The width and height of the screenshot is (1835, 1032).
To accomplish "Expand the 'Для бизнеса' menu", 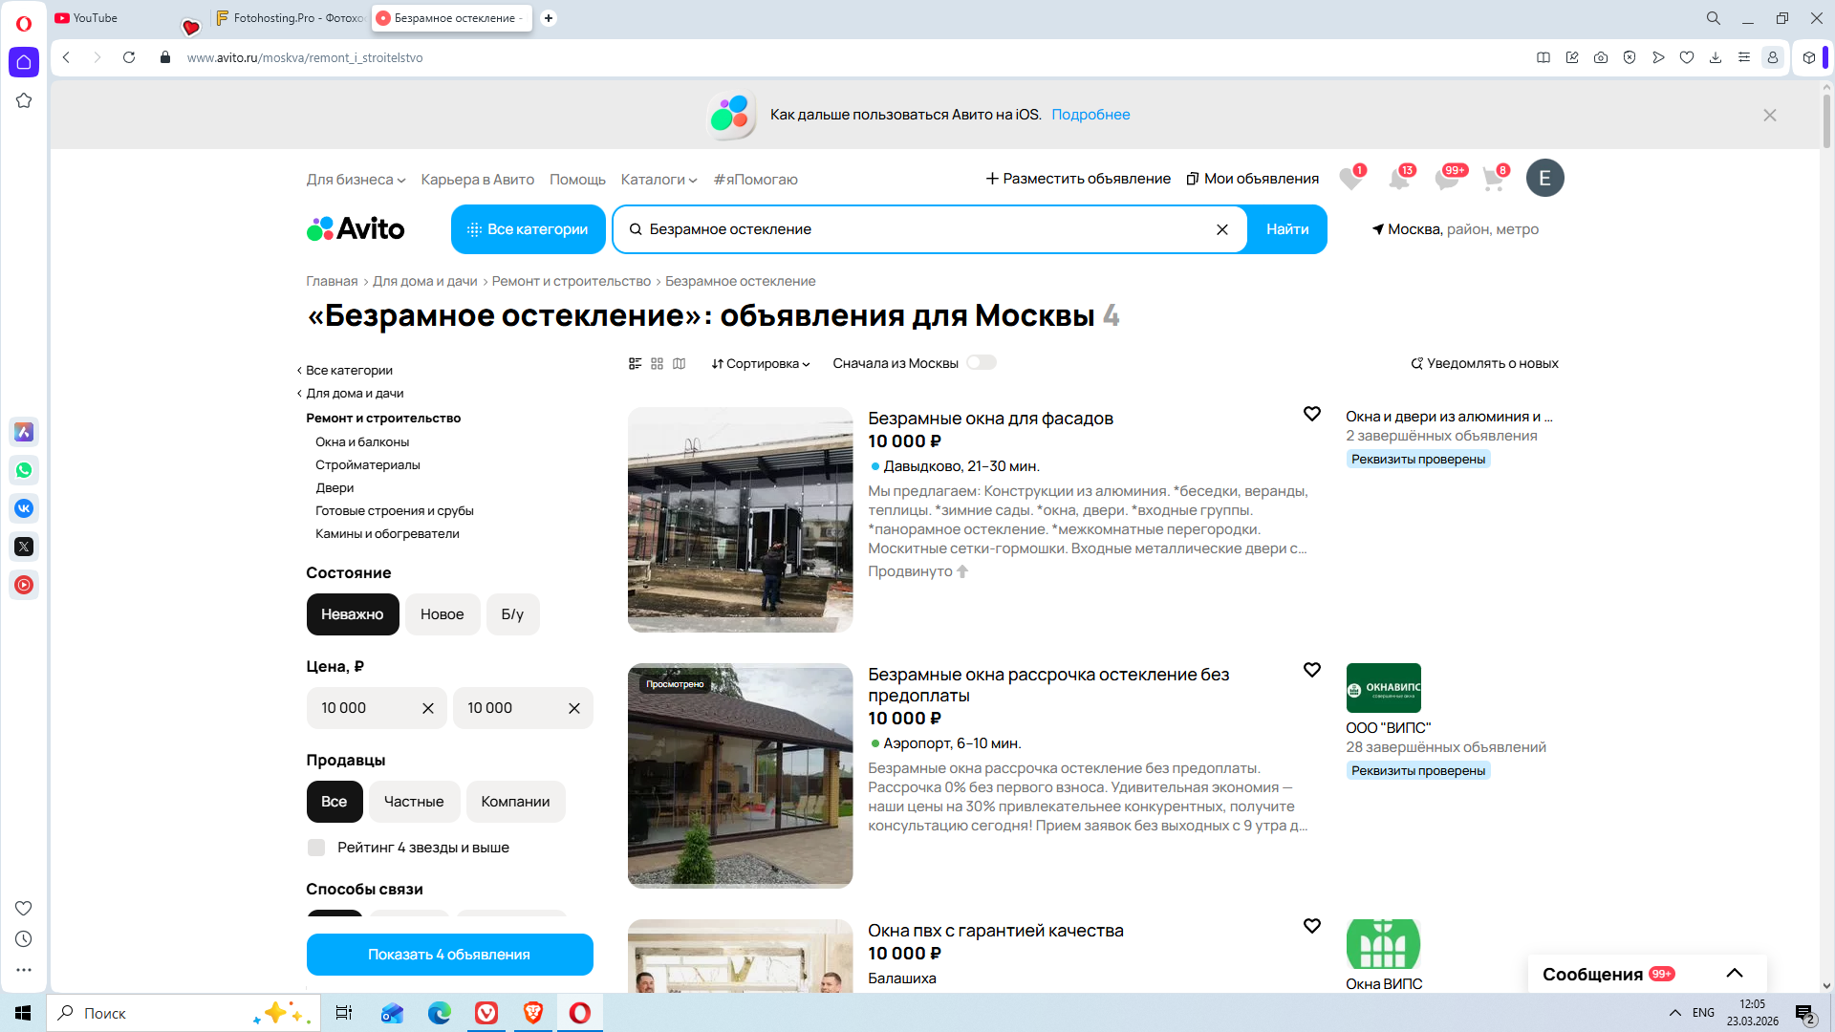I will click(x=356, y=180).
